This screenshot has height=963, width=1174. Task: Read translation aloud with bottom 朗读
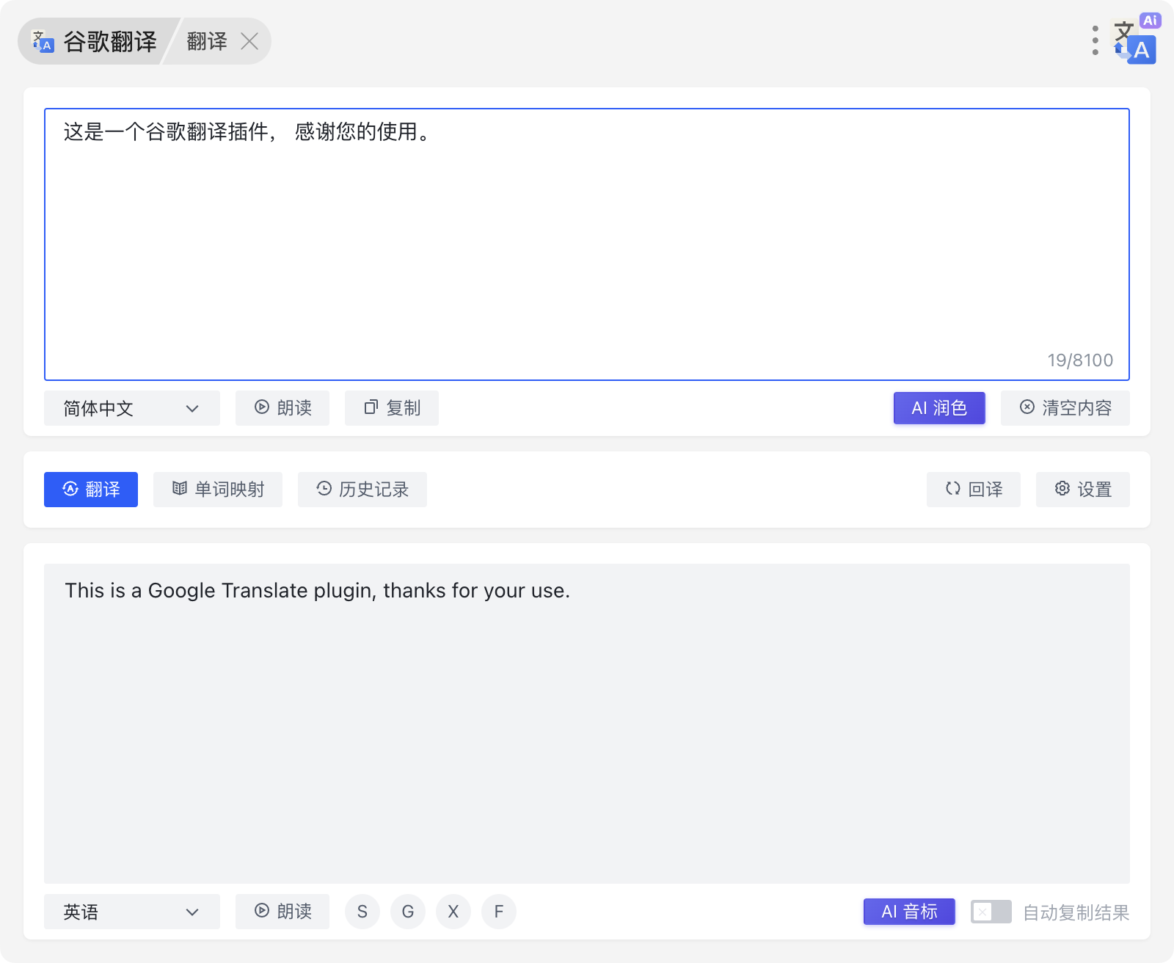pyautogui.click(x=282, y=912)
